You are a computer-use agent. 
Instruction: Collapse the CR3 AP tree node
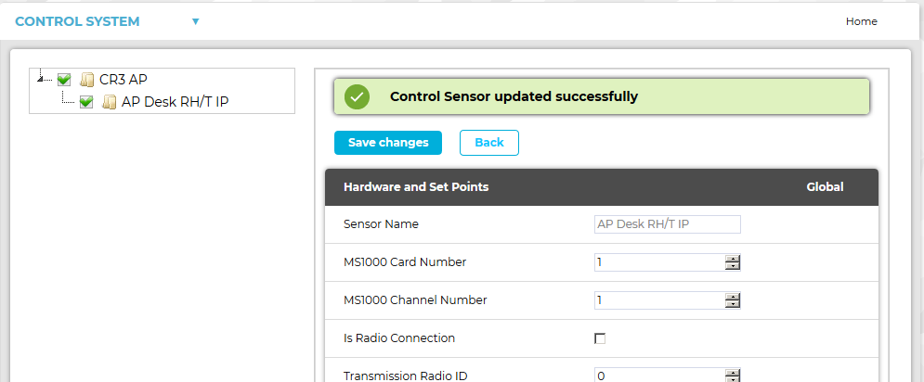coord(41,80)
